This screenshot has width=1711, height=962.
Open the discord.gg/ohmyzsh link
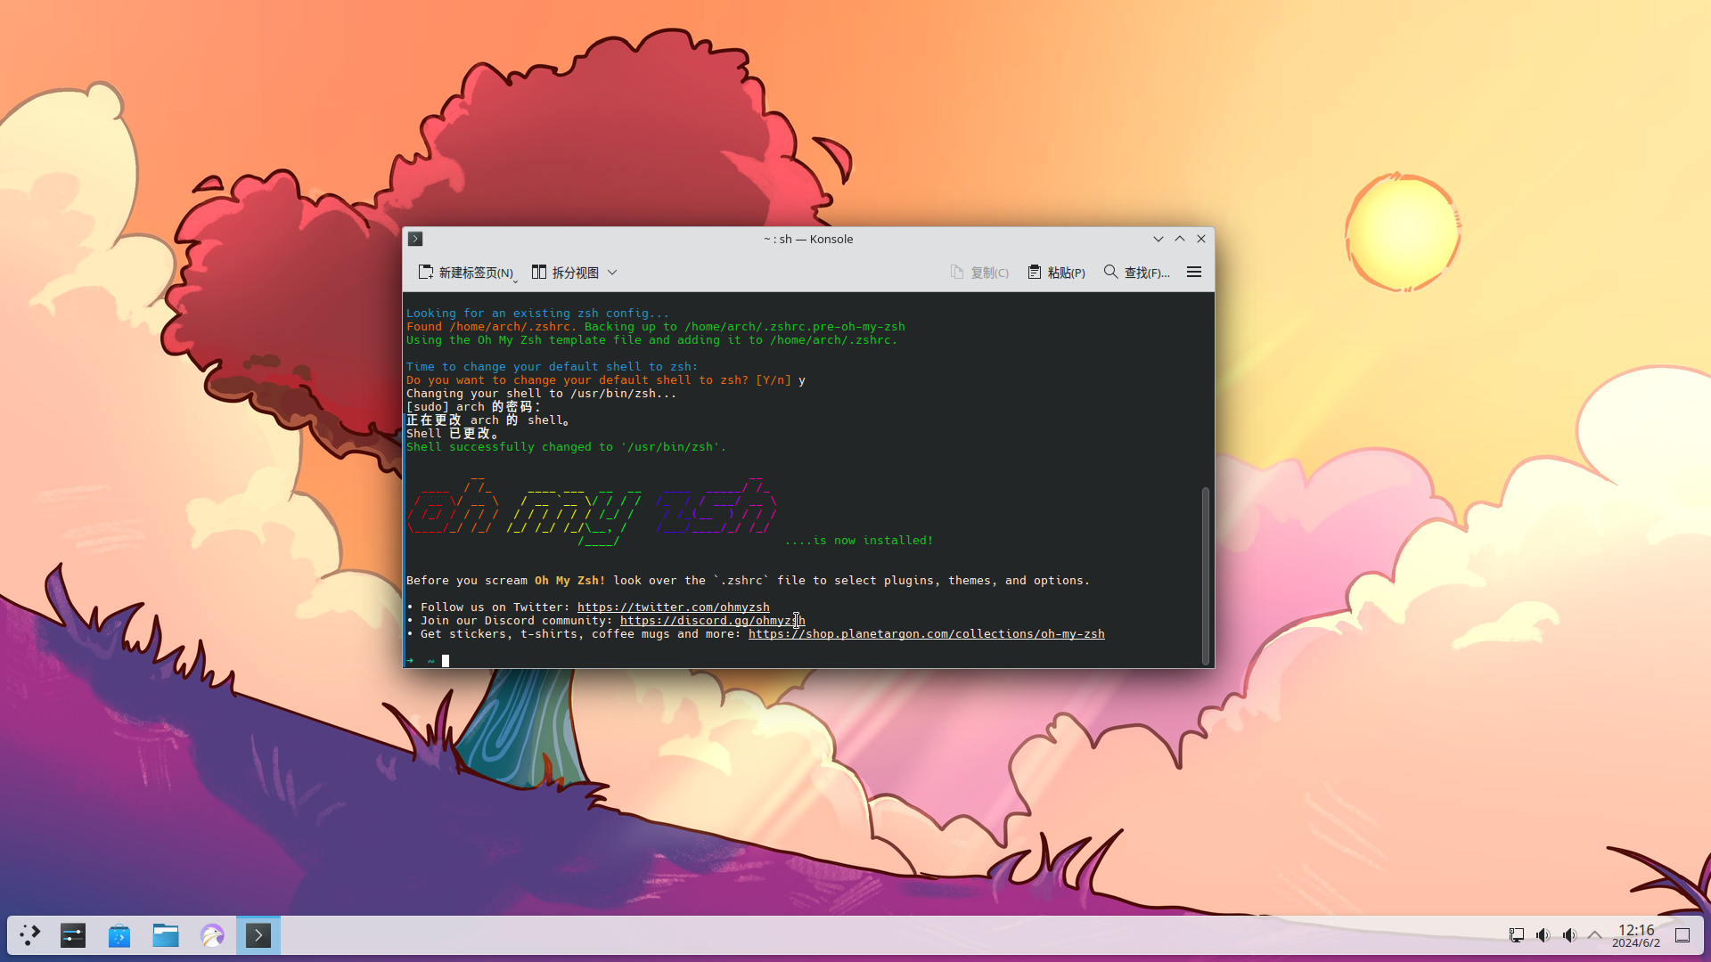713,621
